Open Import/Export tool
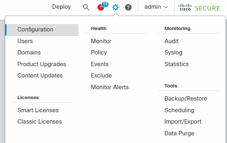 pos(183,122)
